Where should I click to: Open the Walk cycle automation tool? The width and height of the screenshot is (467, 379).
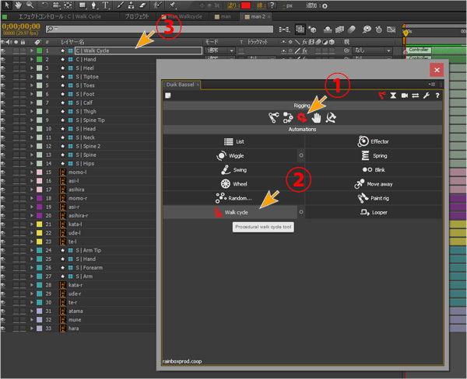(x=230, y=212)
